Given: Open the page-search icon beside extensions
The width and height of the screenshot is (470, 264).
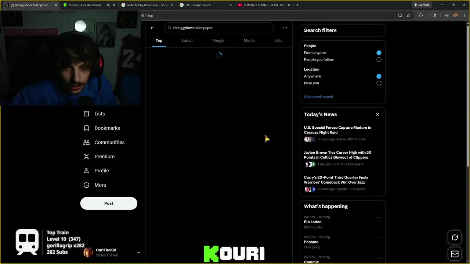Looking at the screenshot, I should (434, 15).
